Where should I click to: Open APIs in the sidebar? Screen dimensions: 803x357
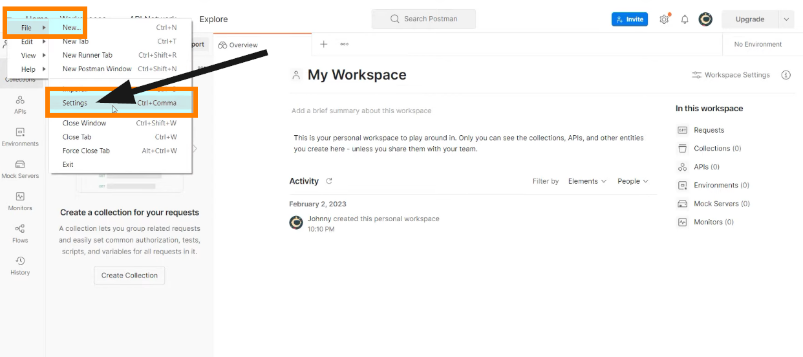20,105
